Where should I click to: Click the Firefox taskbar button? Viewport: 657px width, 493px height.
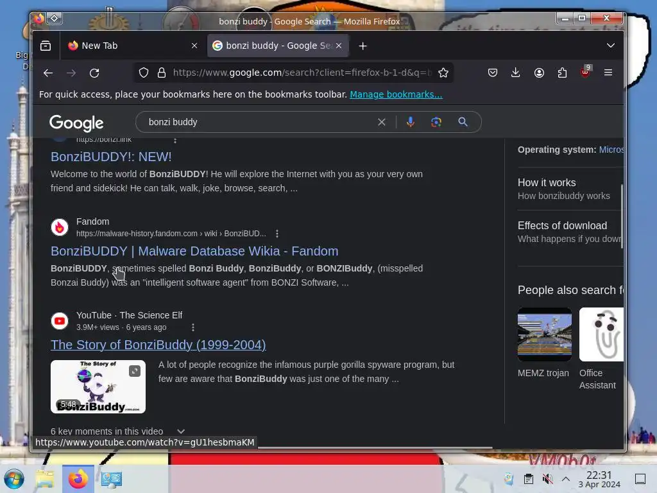pyautogui.click(x=78, y=479)
